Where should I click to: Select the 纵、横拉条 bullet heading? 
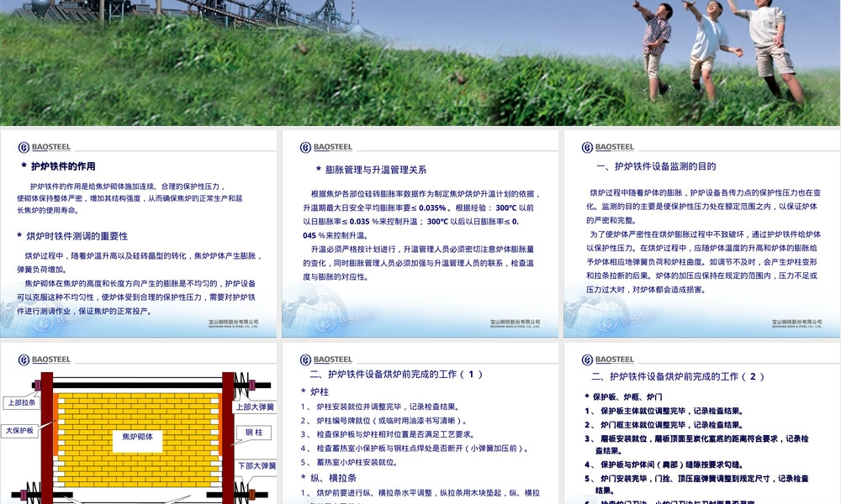pyautogui.click(x=333, y=478)
